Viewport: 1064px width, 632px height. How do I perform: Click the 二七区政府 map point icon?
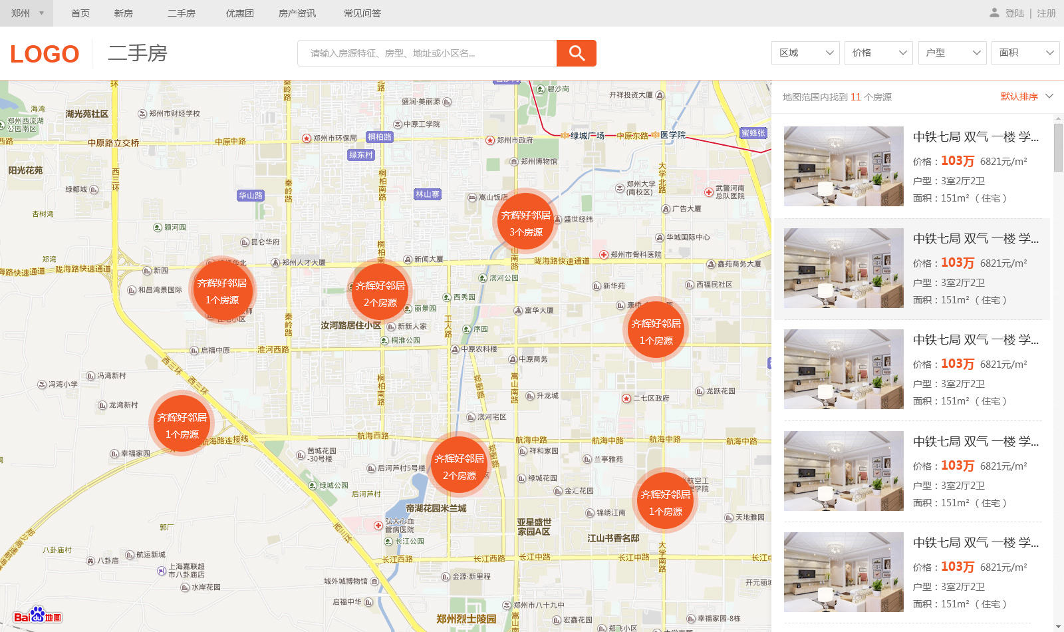626,398
